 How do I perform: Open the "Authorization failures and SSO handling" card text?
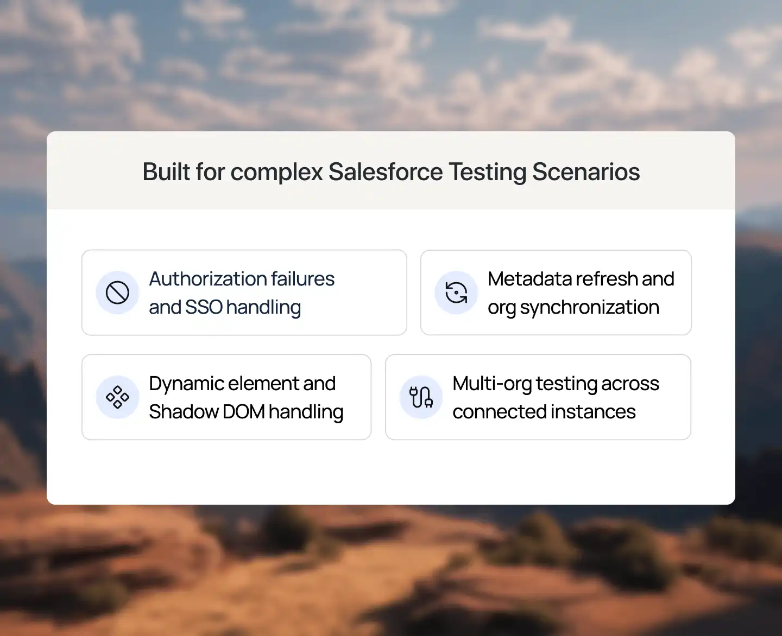click(242, 293)
